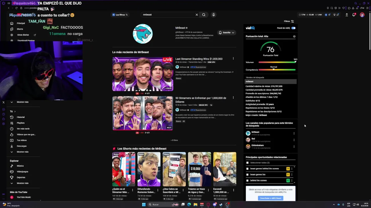Clear the mrbeast search query
The height and width of the screenshot is (208, 371).
197,15
